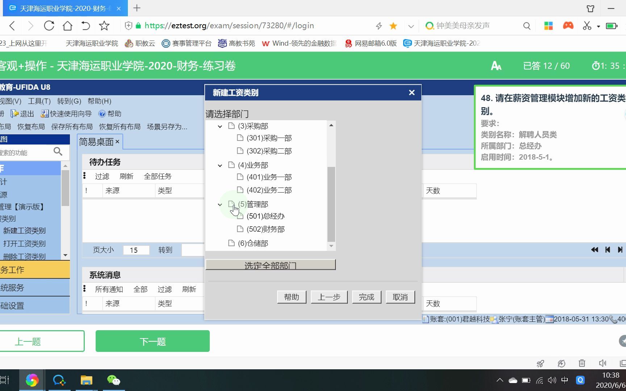Image resolution: width=626 pixels, height=391 pixels.
Task: Collapse the (4)业务部 department node
Action: [220, 165]
